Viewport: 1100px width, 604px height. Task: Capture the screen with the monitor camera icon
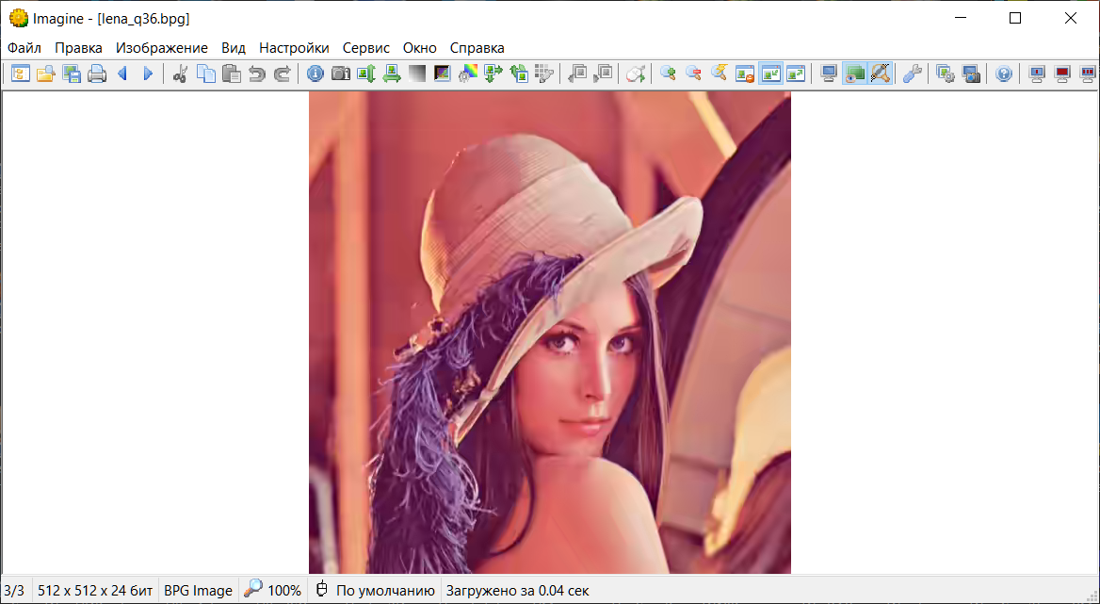tap(971, 73)
